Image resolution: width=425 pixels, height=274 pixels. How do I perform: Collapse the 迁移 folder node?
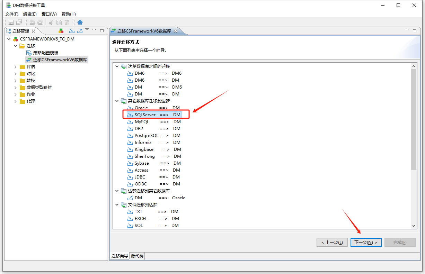(15, 46)
